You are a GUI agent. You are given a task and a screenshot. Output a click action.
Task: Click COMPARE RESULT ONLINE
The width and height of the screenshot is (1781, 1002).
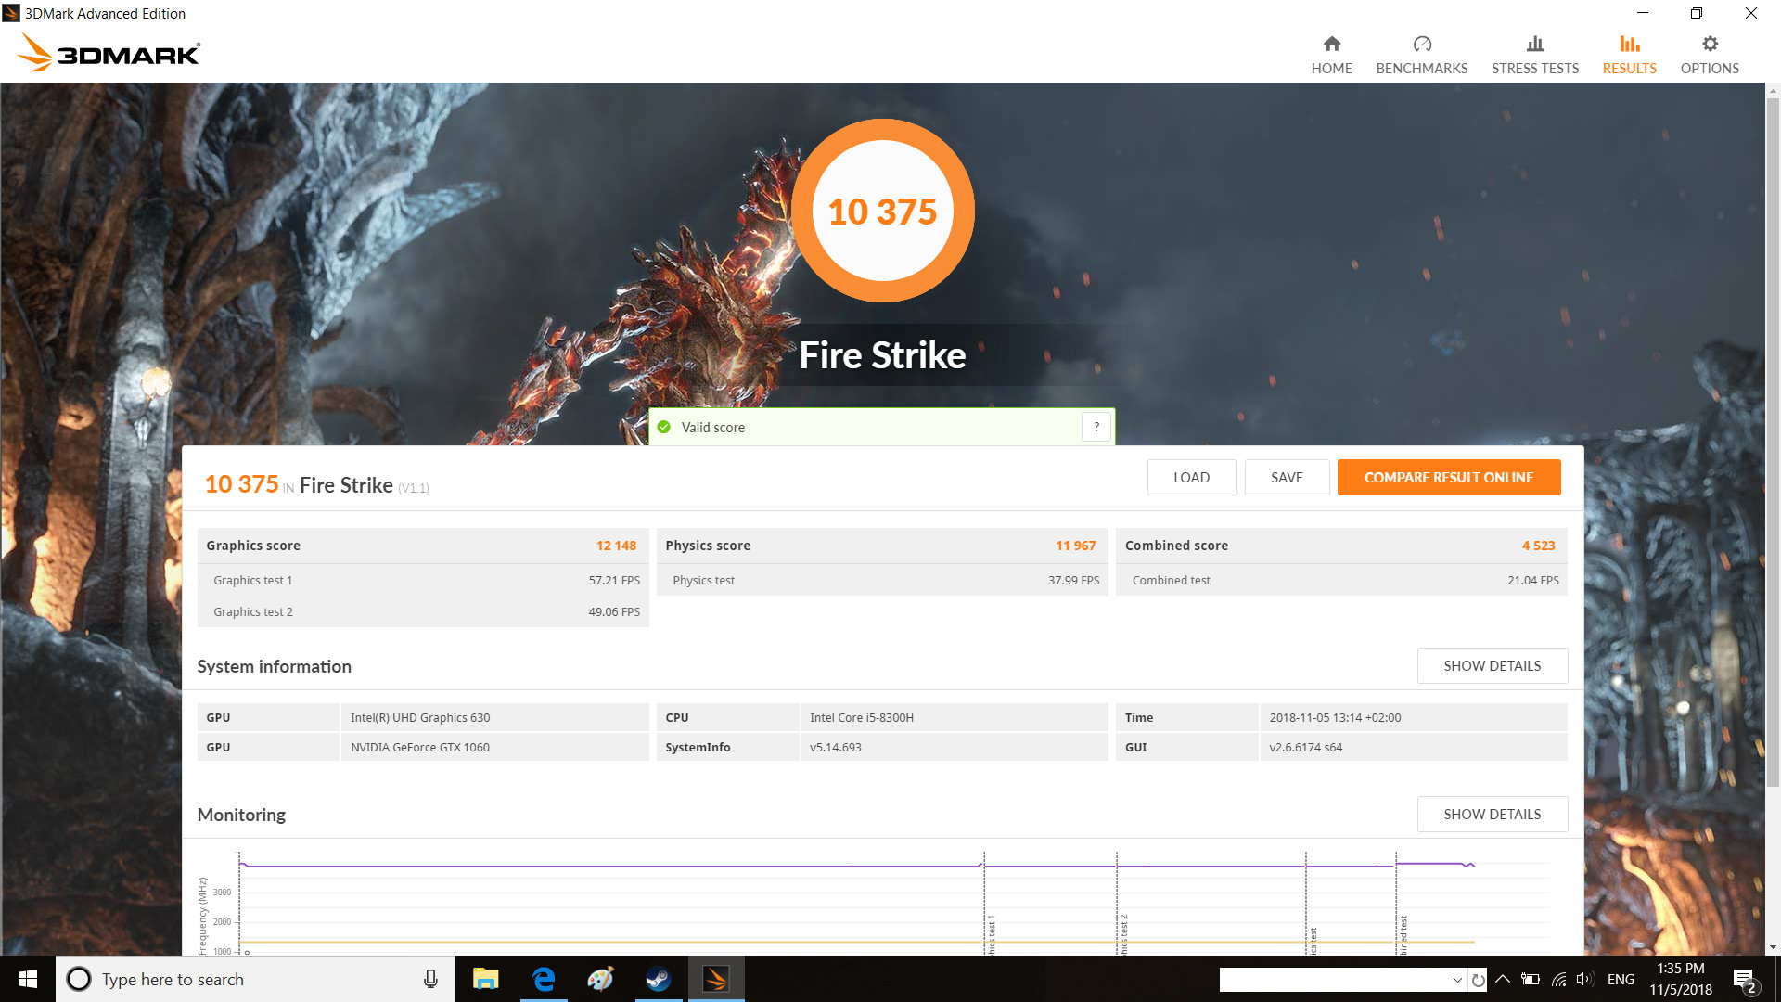[x=1448, y=478]
